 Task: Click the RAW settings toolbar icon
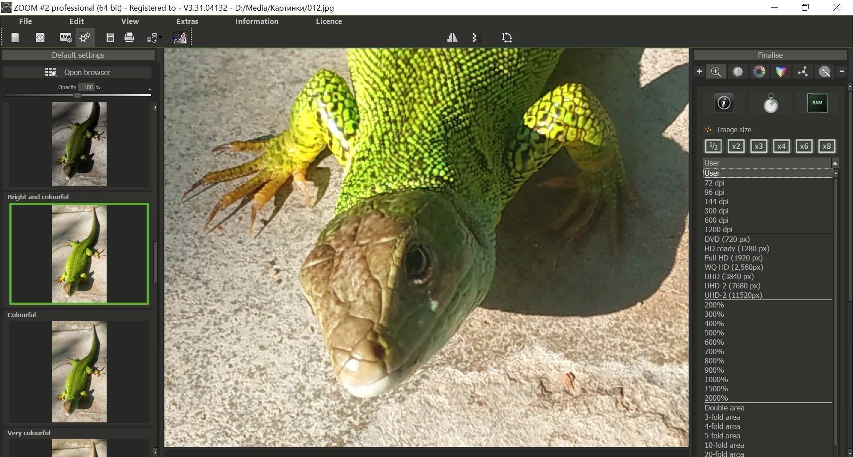pos(65,38)
